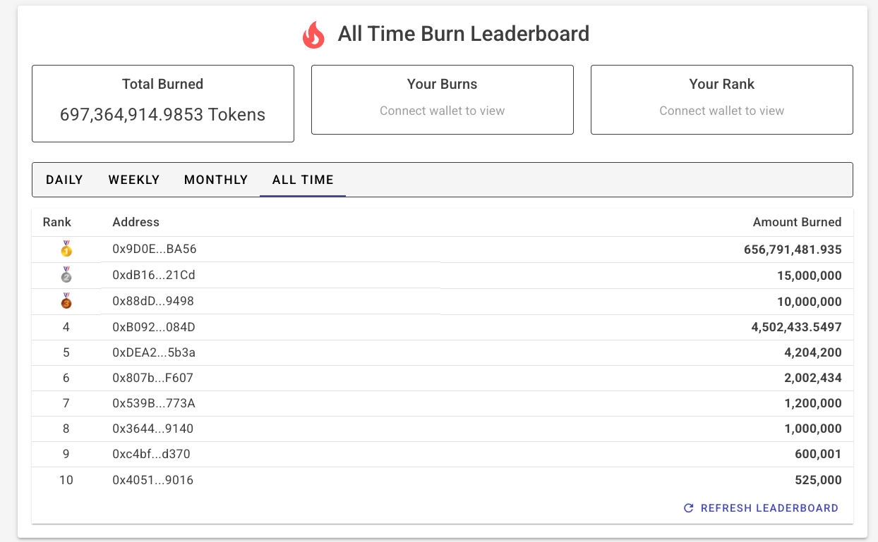Screen dimensions: 878x542
Task: Switch to the Daily tab
Action: coord(64,180)
